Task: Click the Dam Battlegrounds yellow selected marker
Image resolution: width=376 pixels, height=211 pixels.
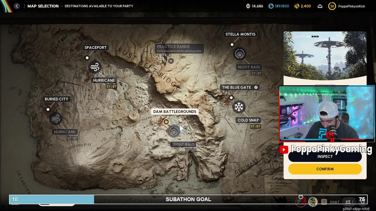Action: 166,122
